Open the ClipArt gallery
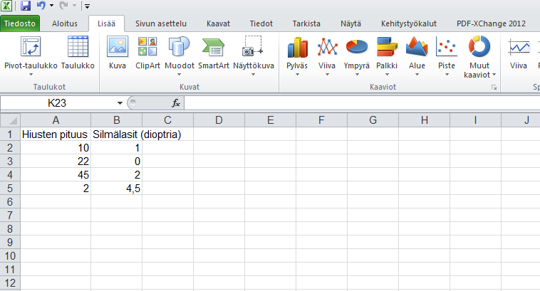Image resolution: width=540 pixels, height=291 pixels. point(147,54)
